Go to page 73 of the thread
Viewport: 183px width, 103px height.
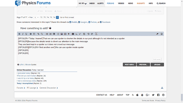(x=44, y=17)
